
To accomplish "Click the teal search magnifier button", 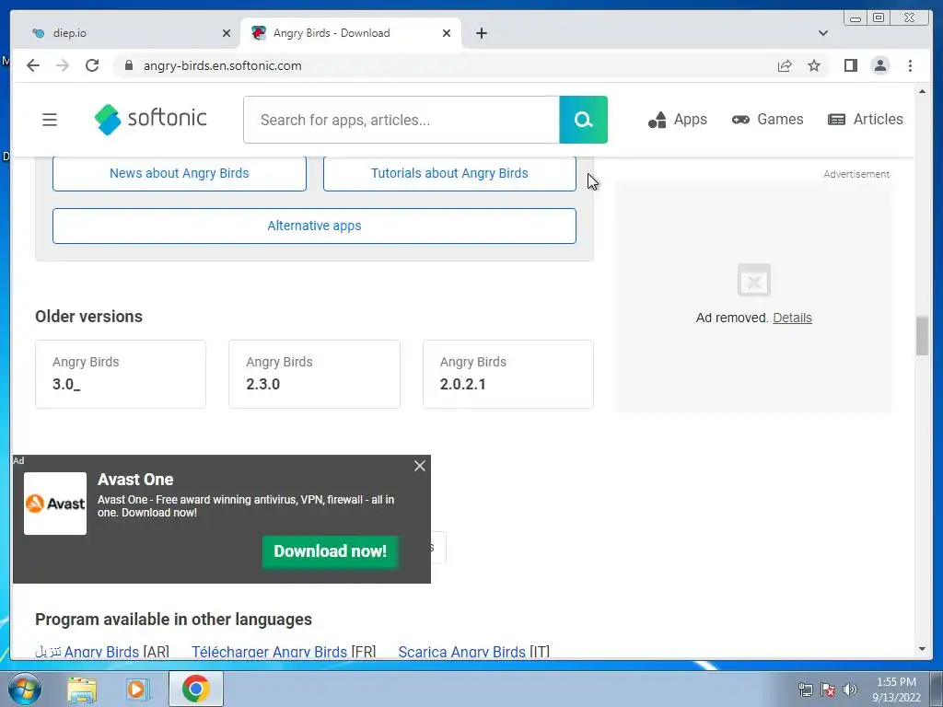I will click(583, 120).
